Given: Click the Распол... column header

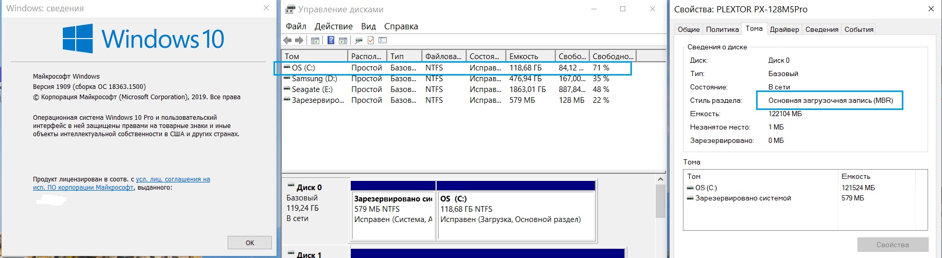Looking at the screenshot, I should pyautogui.click(x=367, y=56).
